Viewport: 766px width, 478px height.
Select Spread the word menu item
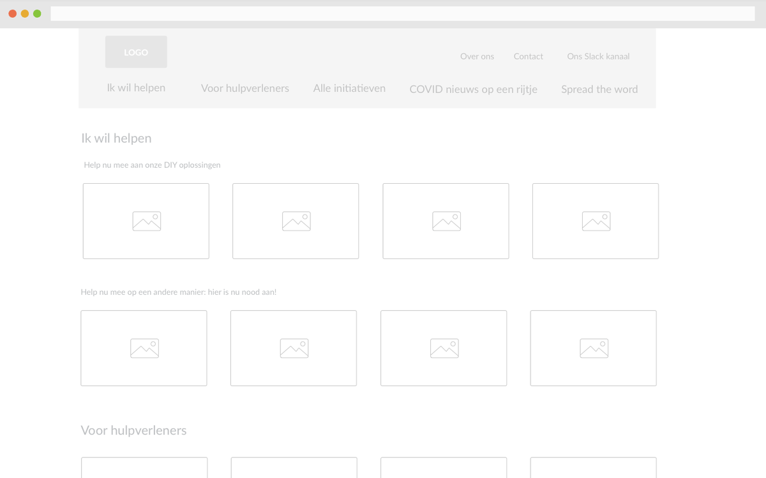(x=599, y=89)
